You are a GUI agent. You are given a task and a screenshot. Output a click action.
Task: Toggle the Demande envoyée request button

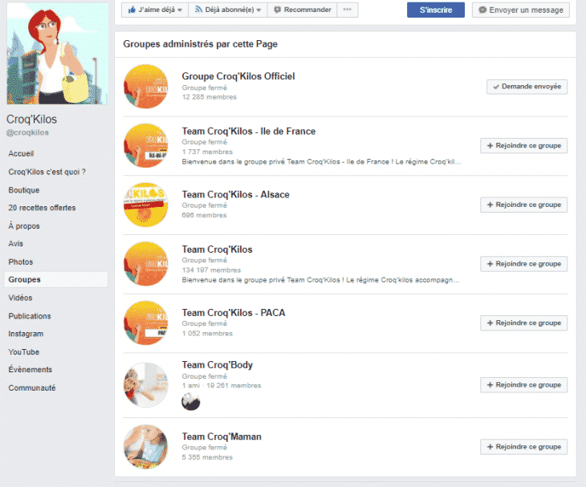(x=527, y=87)
